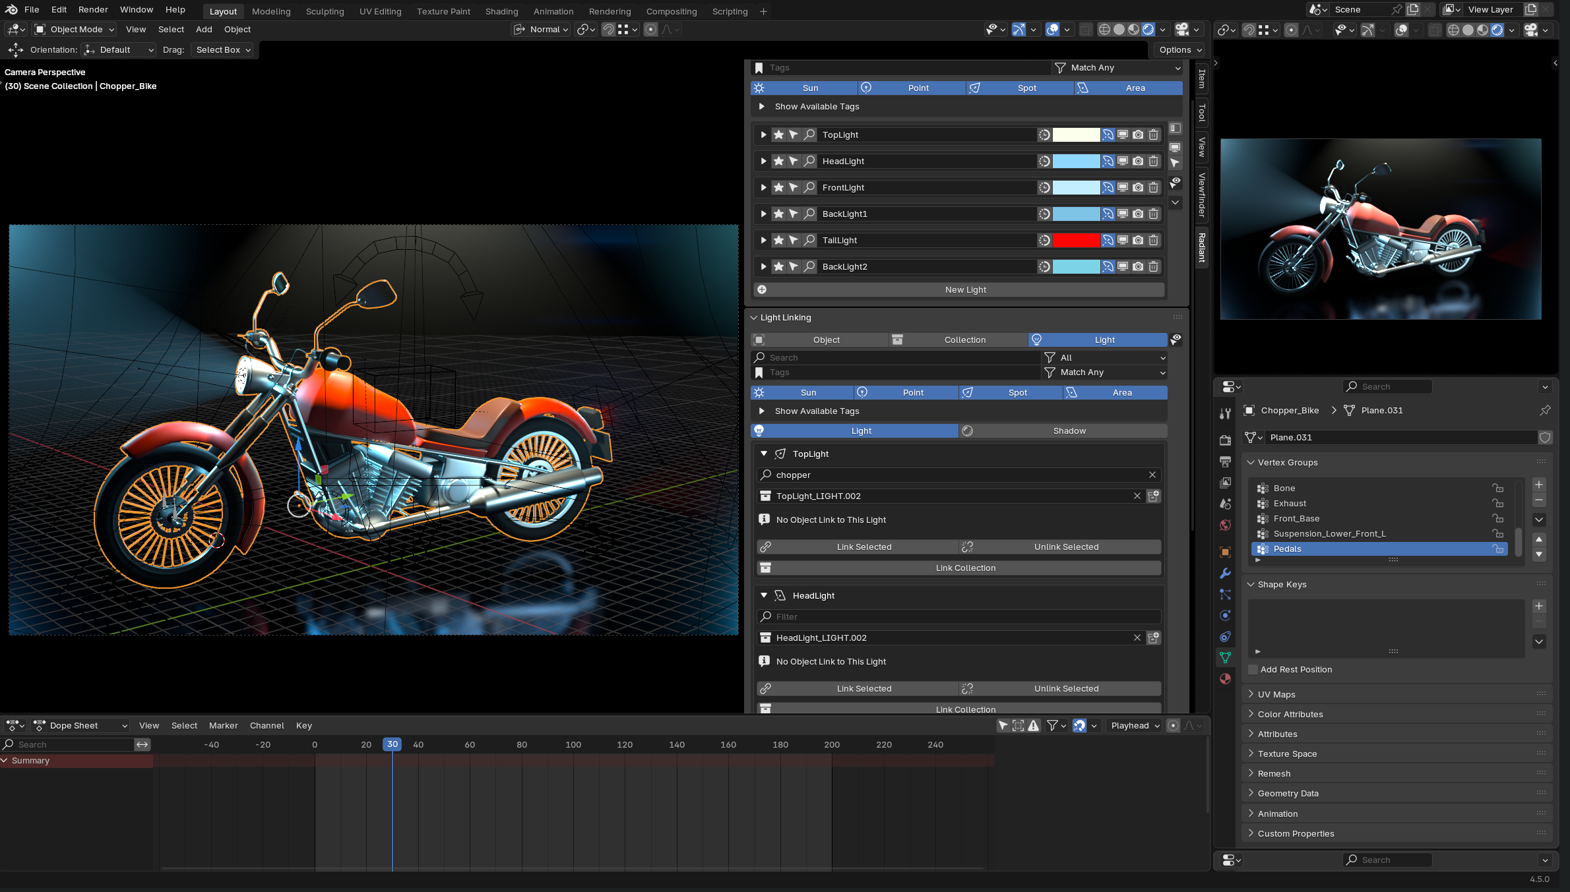This screenshot has width=1570, height=892.
Task: Add a new vertex group with plus
Action: pyautogui.click(x=1538, y=485)
